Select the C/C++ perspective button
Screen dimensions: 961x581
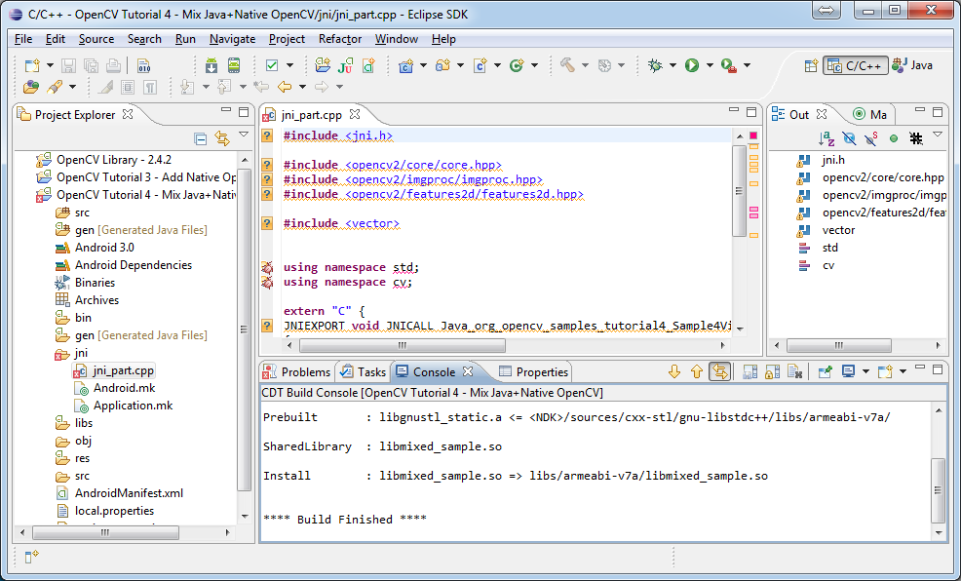pos(854,65)
